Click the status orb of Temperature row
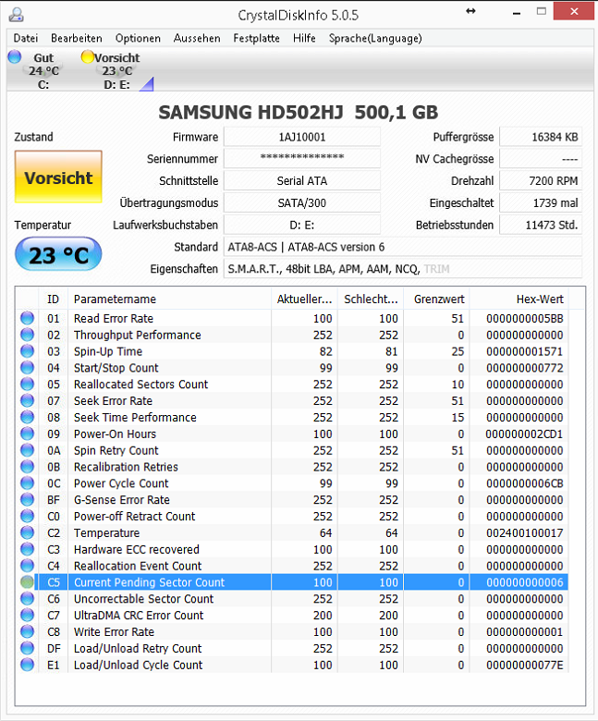Image resolution: width=598 pixels, height=721 pixels. pyautogui.click(x=27, y=532)
